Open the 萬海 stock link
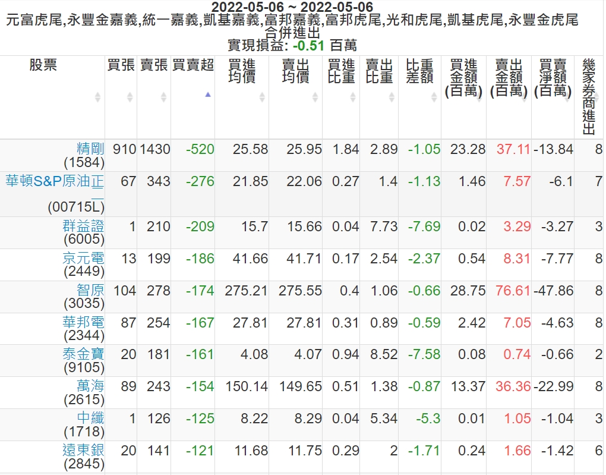606x475 pixels. tap(90, 386)
